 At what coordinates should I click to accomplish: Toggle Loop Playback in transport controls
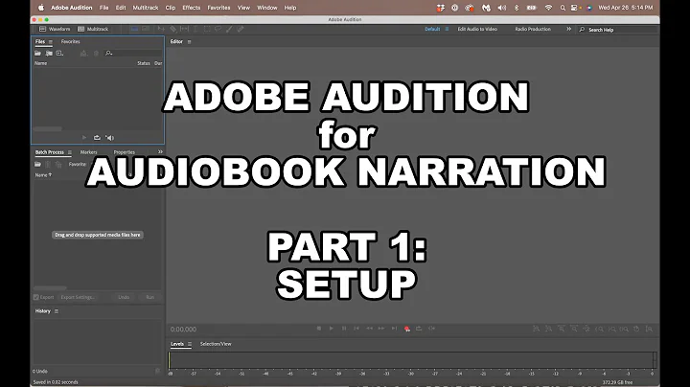[419, 329]
